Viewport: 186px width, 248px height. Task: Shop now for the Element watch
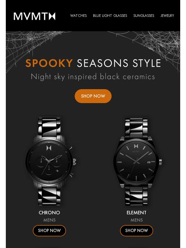[x=137, y=231]
